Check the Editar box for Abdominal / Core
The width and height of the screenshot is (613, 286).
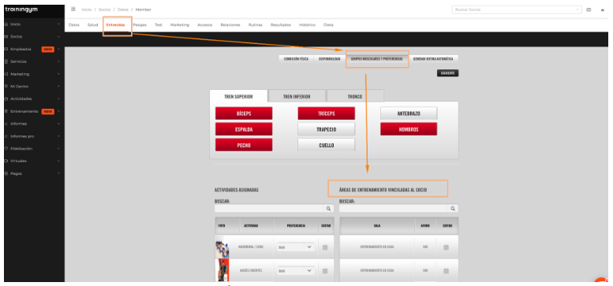click(325, 247)
